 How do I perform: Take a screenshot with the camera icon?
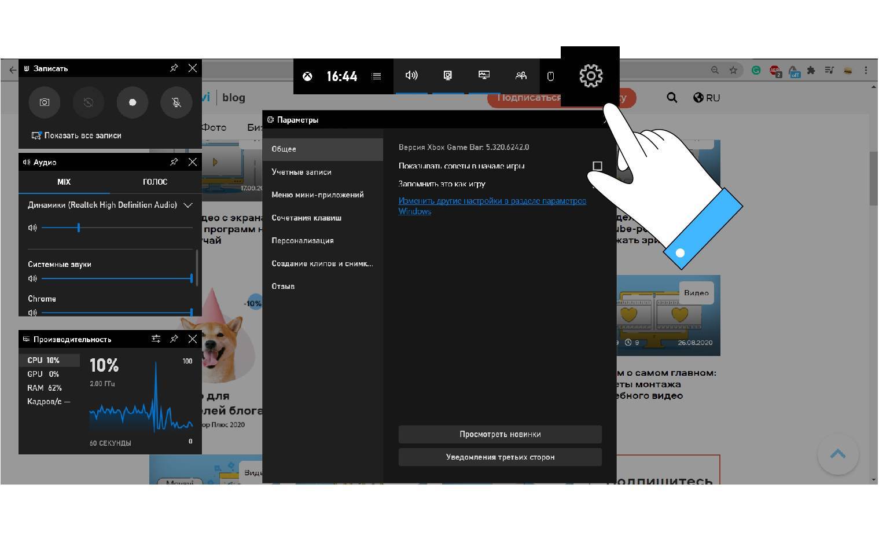pyautogui.click(x=45, y=102)
